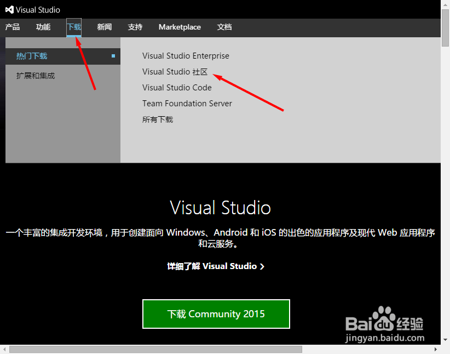Open the 文档 menu
The height and width of the screenshot is (354, 450).
224,27
